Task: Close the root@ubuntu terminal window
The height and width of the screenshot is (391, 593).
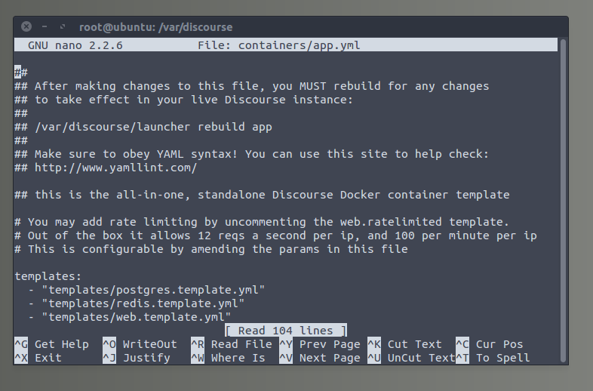Action: [x=25, y=27]
